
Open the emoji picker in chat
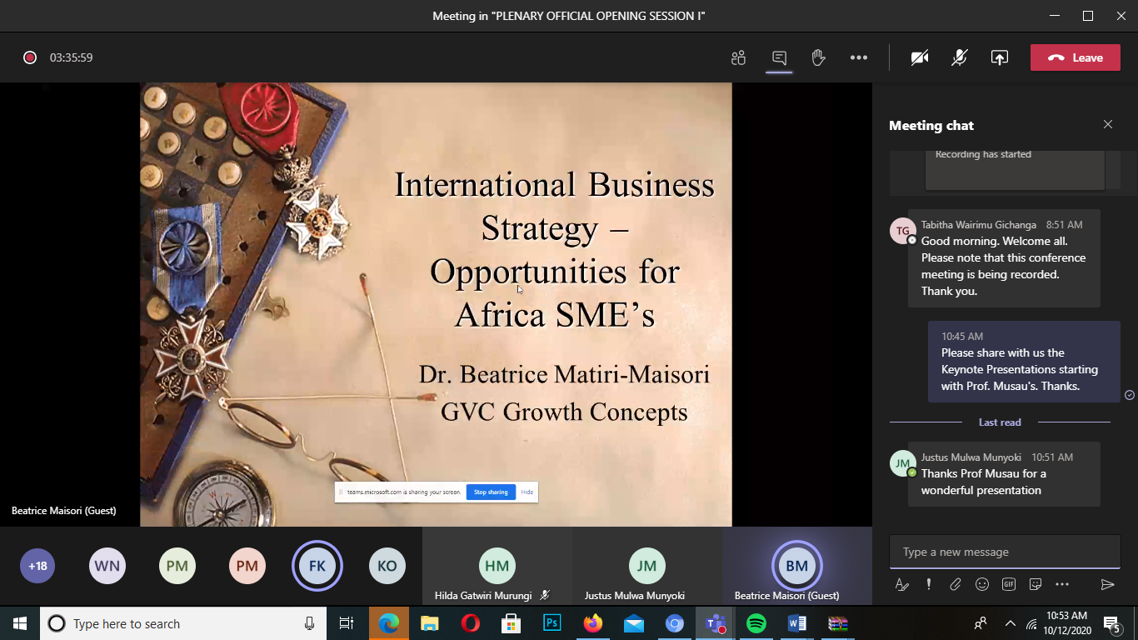point(982,584)
